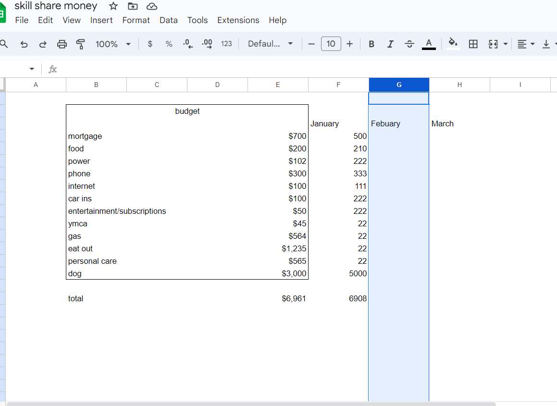The image size is (557, 406).
Task: Open the File menu
Action: 22,20
